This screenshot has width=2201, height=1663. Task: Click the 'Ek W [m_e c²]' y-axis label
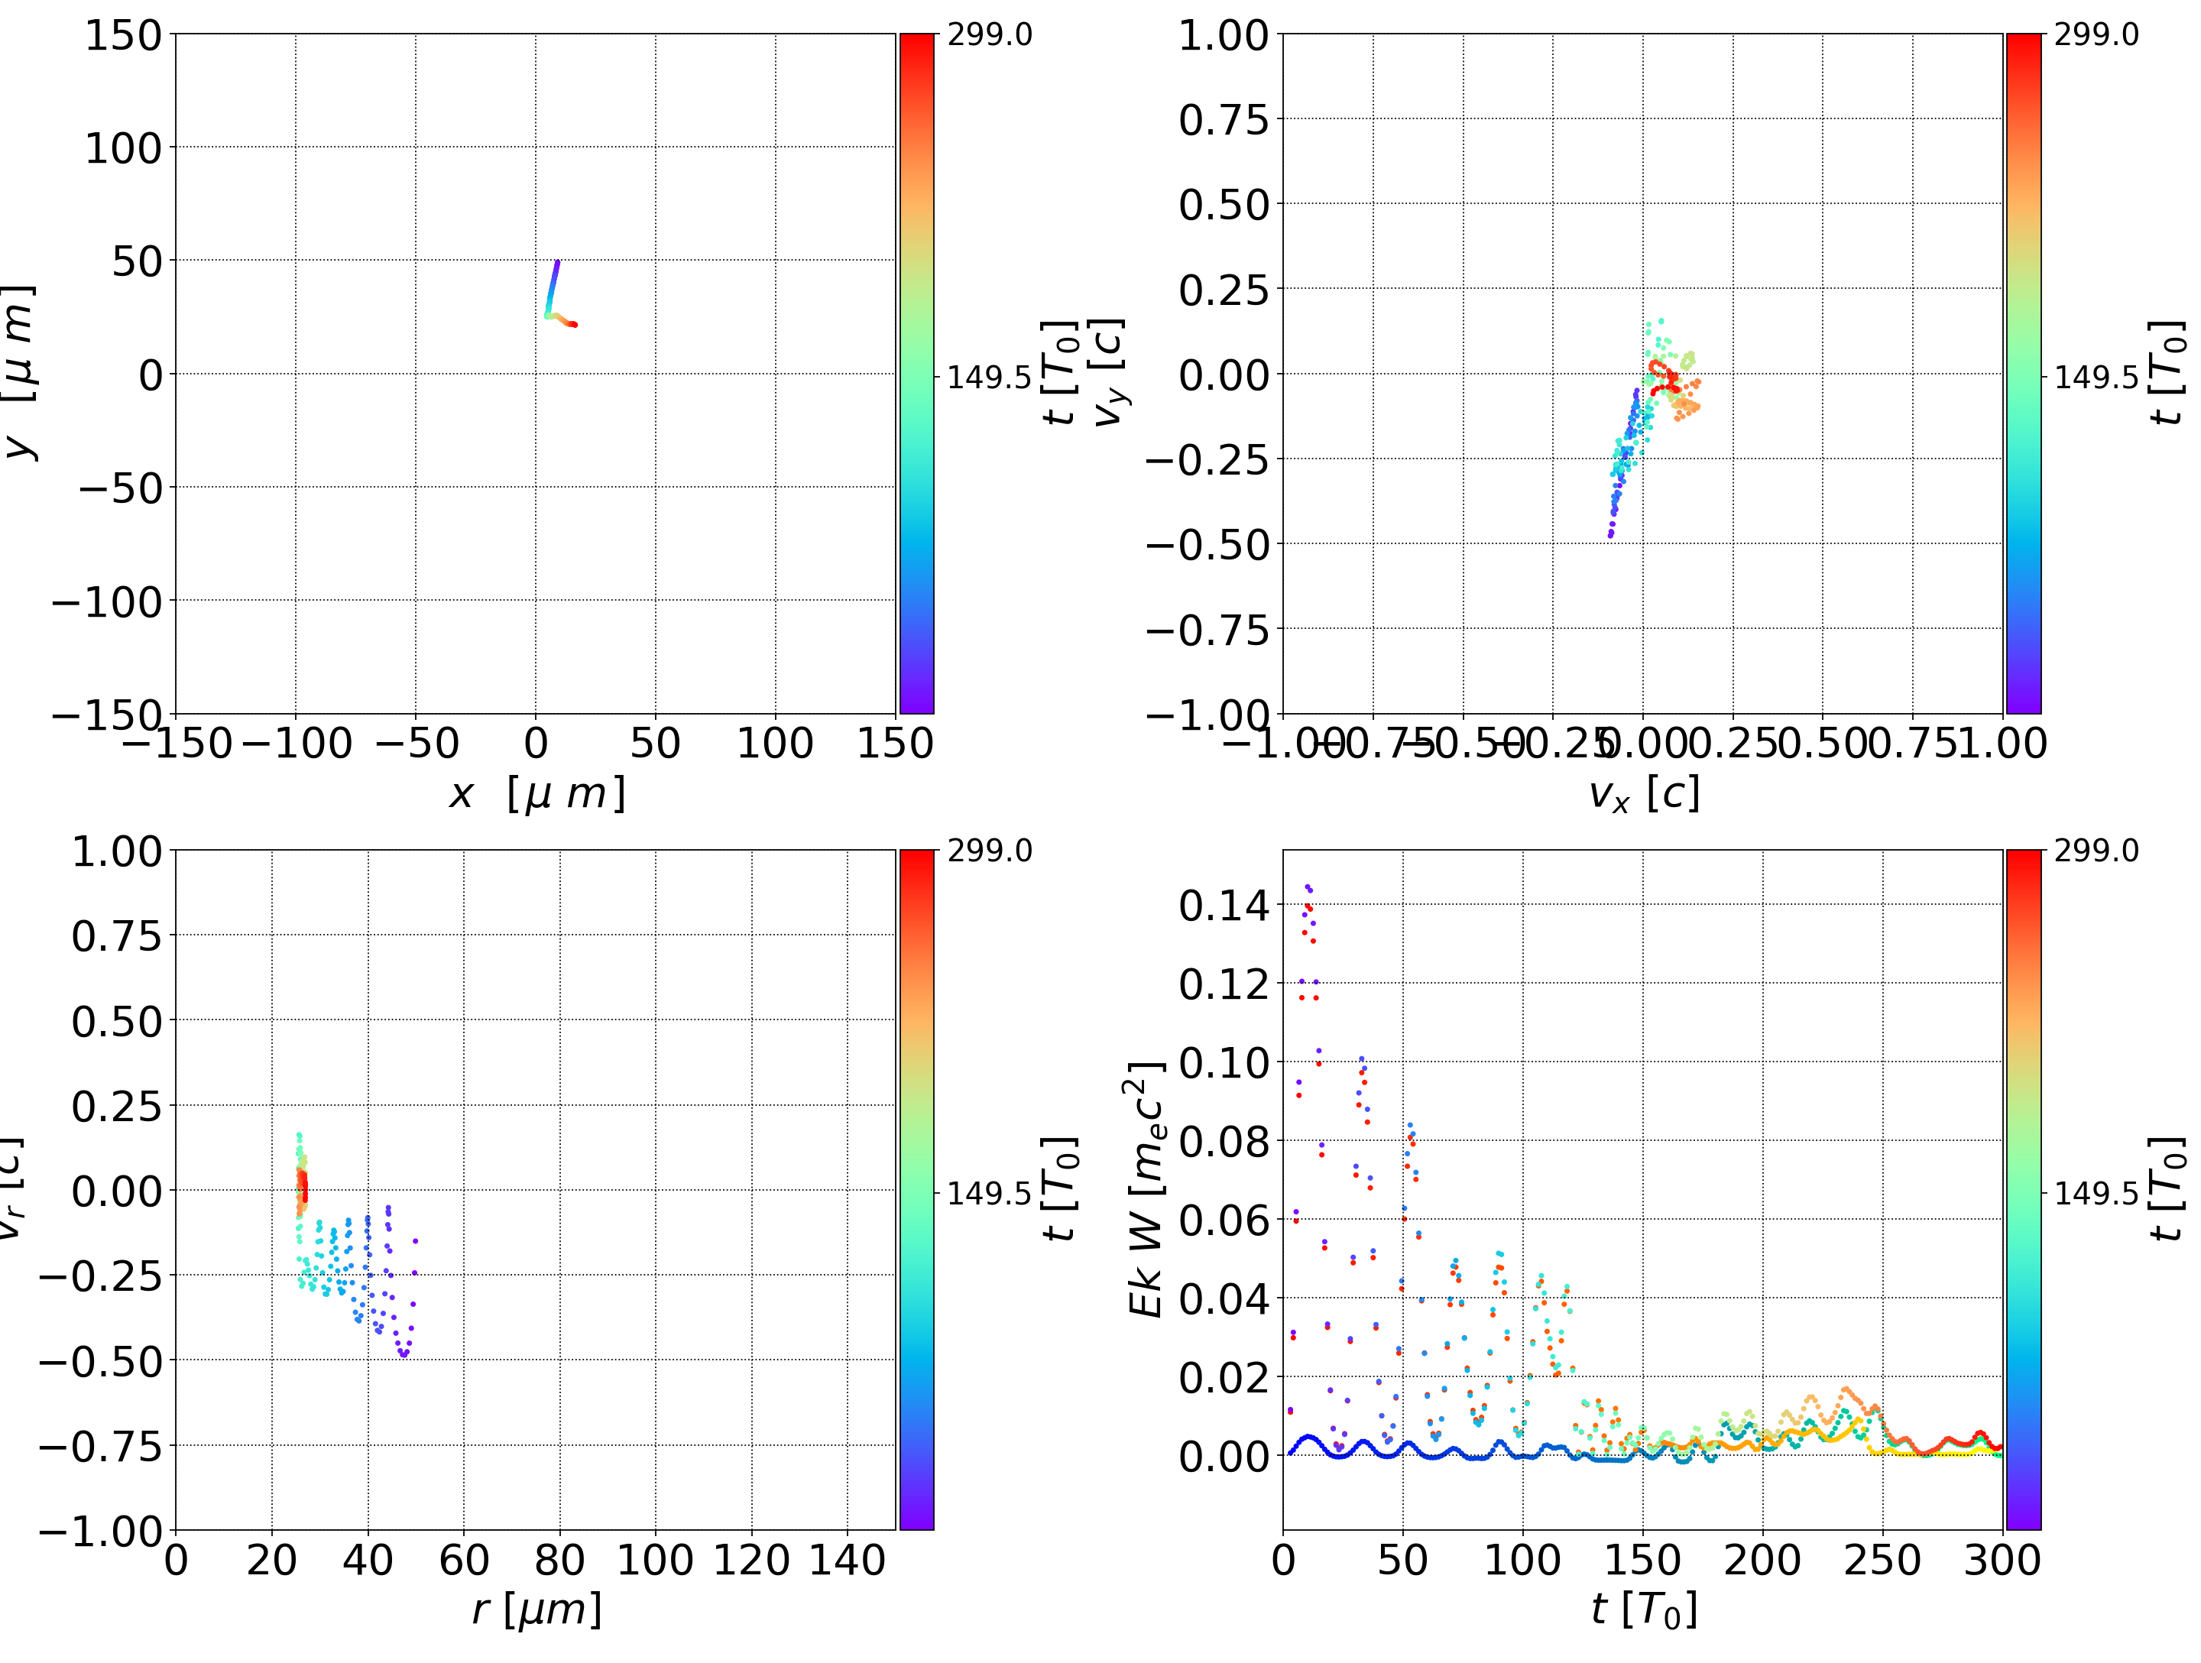point(1146,1189)
